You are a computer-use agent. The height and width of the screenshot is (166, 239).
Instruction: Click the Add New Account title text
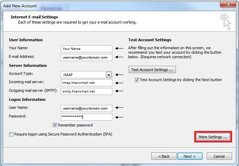[x=20, y=6]
